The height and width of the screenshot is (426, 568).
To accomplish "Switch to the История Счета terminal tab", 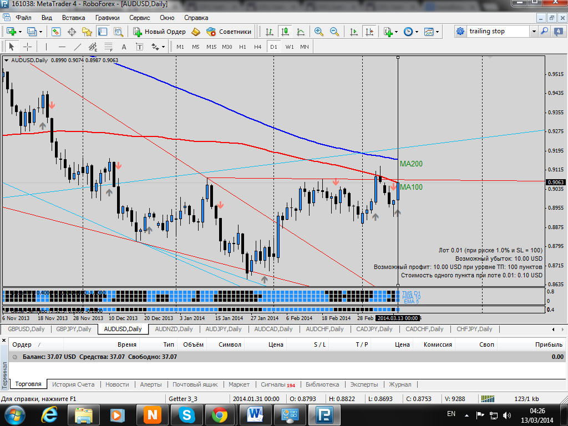I will pyautogui.click(x=73, y=384).
